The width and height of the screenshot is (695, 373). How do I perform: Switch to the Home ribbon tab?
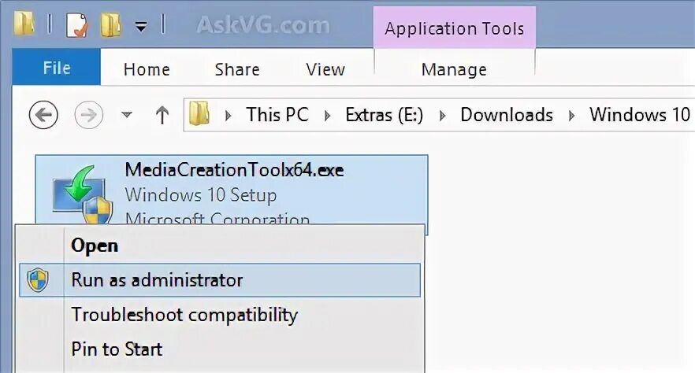tap(147, 69)
